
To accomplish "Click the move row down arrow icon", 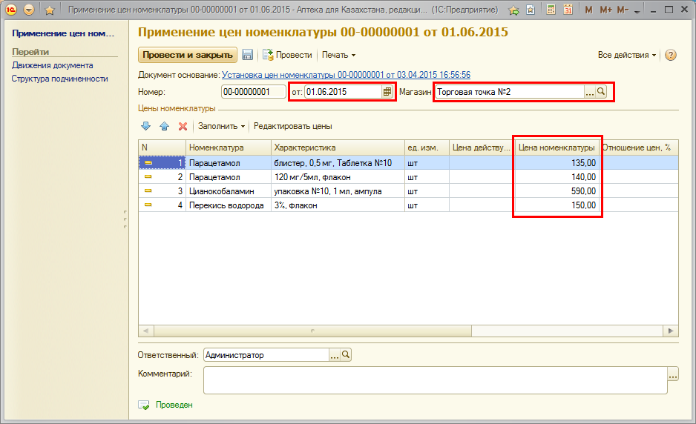I will click(145, 126).
